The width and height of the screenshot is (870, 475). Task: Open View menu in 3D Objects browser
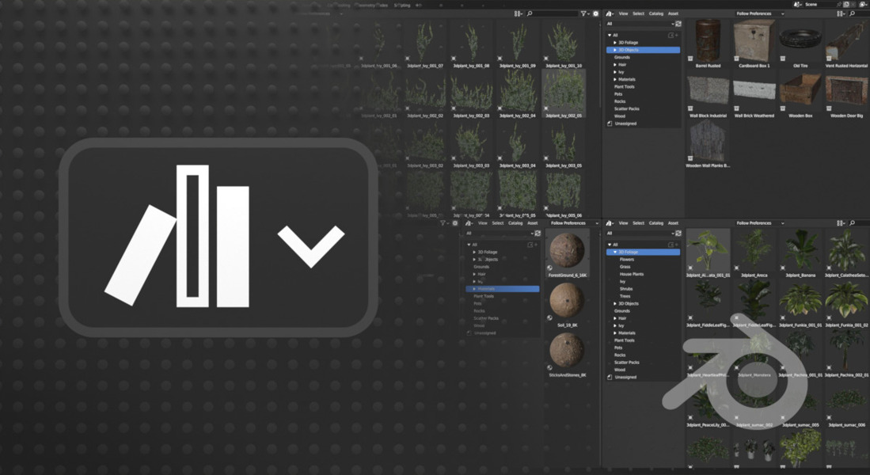[x=623, y=13]
